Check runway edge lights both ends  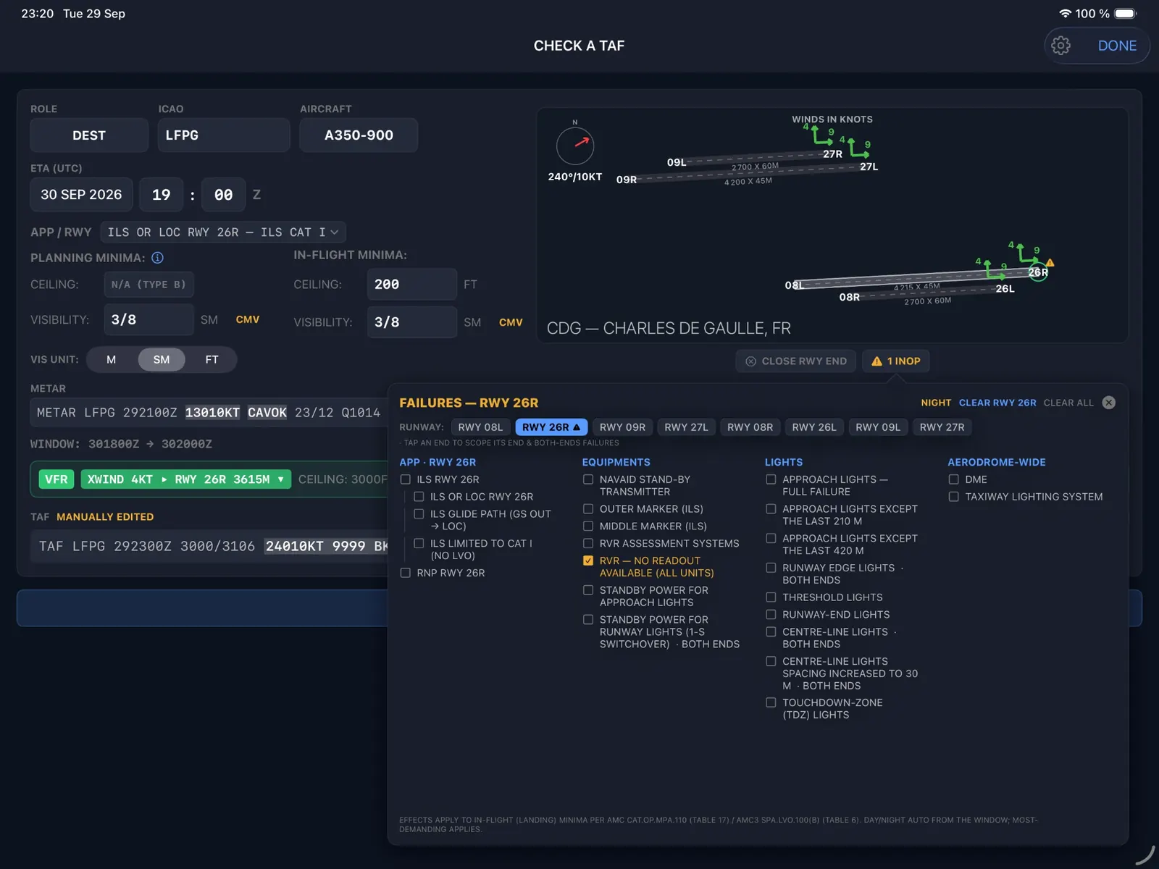pos(771,568)
